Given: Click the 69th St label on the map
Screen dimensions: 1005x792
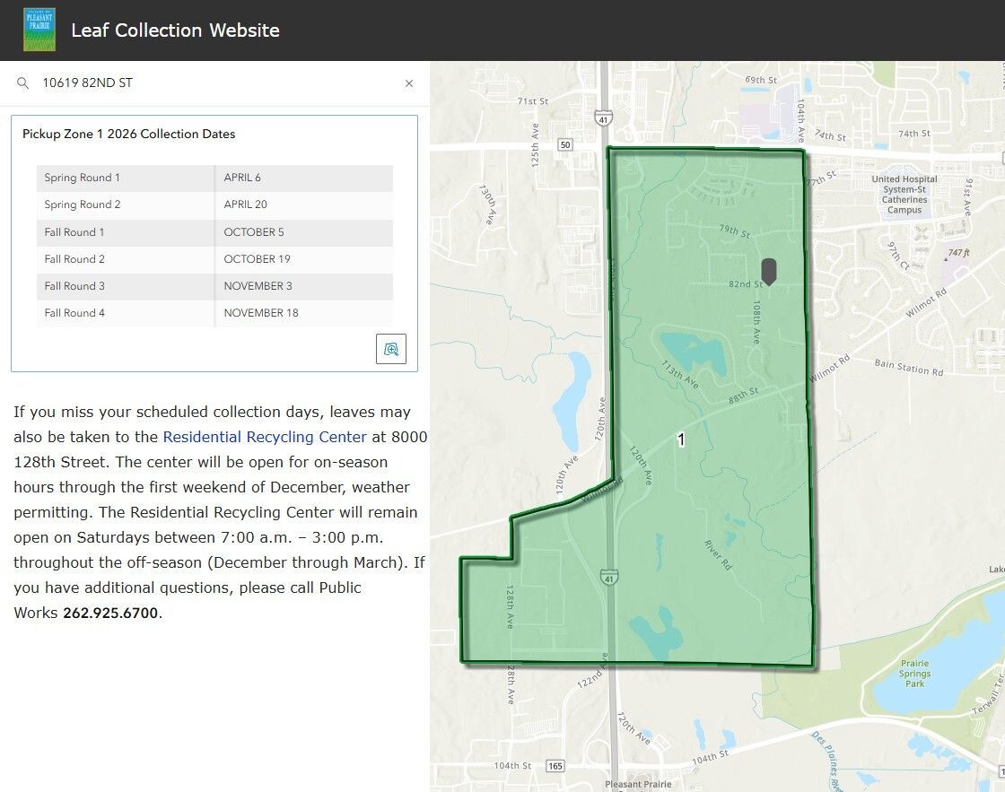Looking at the screenshot, I should tap(761, 80).
